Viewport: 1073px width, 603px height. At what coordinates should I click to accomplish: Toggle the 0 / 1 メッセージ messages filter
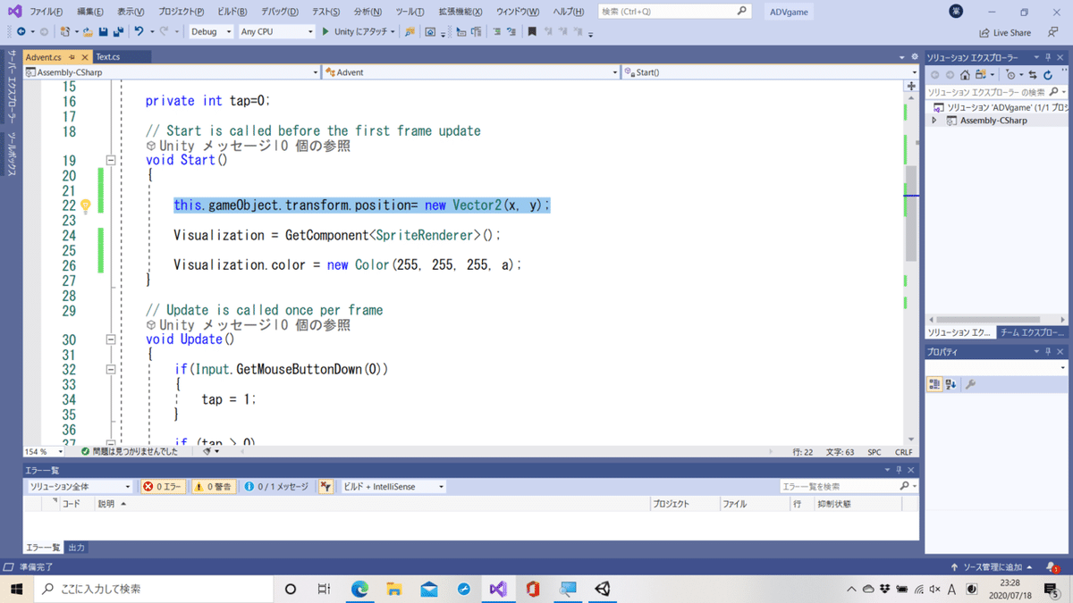[276, 487]
